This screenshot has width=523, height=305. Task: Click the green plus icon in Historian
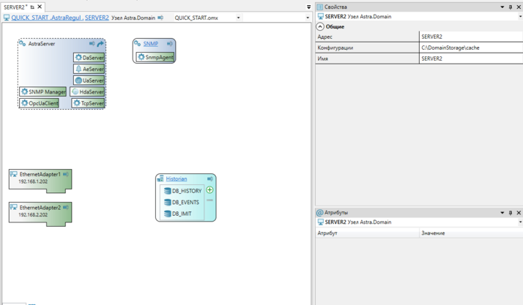click(x=209, y=190)
